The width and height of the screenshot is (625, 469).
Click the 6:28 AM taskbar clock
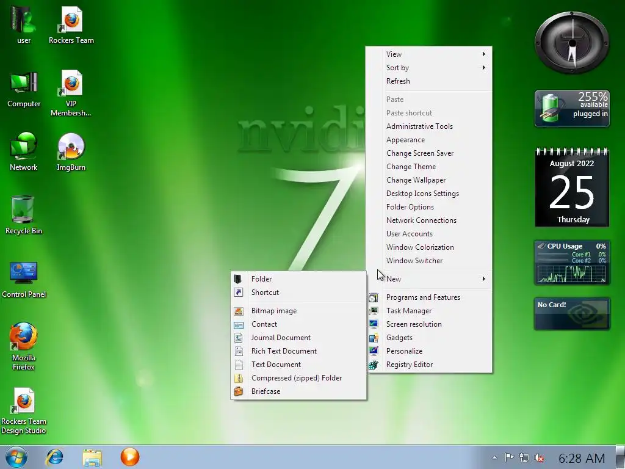(582, 458)
